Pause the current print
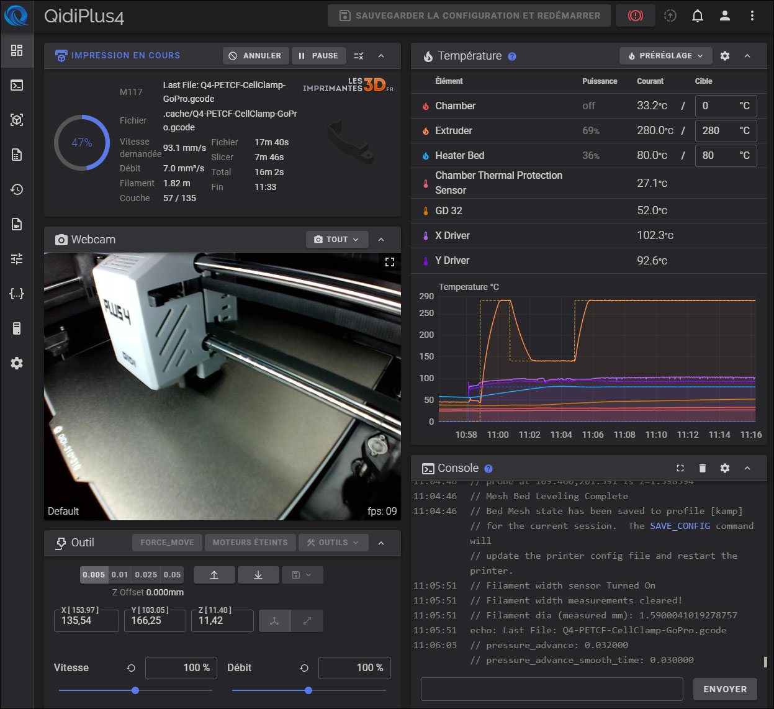 318,56
